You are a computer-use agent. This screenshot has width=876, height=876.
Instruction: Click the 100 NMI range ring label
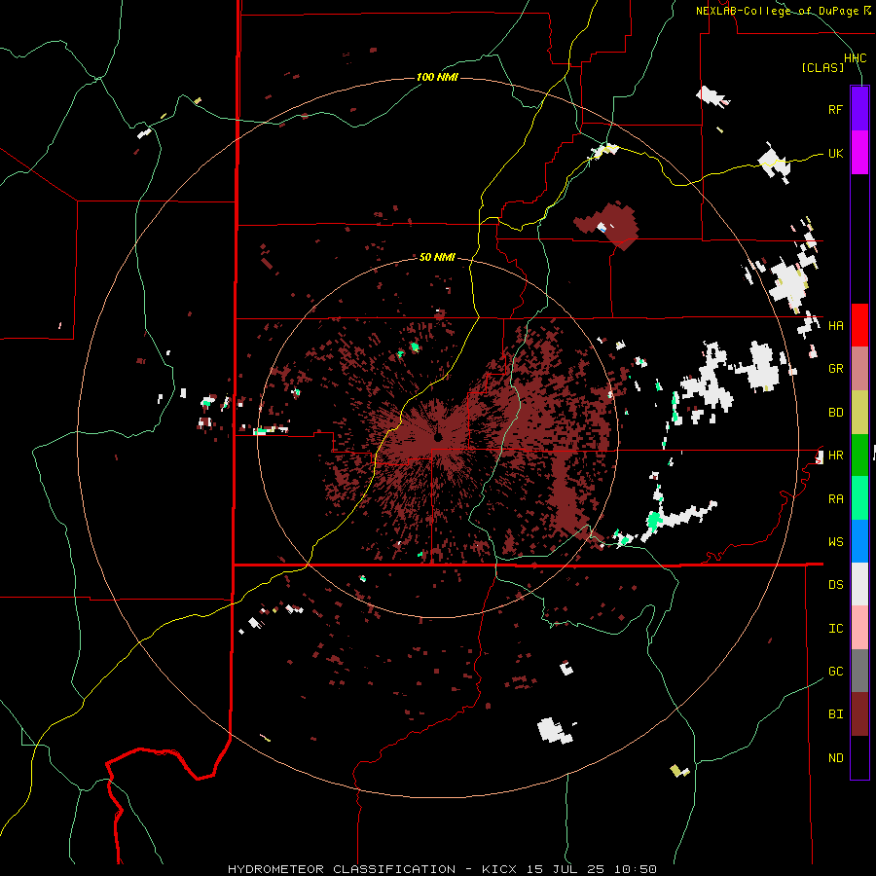(437, 77)
